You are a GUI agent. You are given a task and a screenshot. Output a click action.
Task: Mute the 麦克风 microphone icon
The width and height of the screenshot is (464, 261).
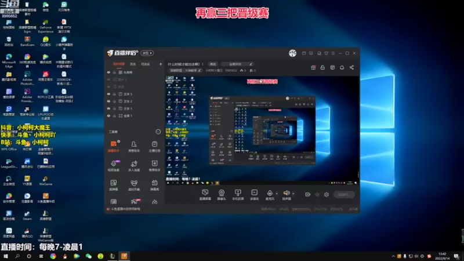pos(270,193)
